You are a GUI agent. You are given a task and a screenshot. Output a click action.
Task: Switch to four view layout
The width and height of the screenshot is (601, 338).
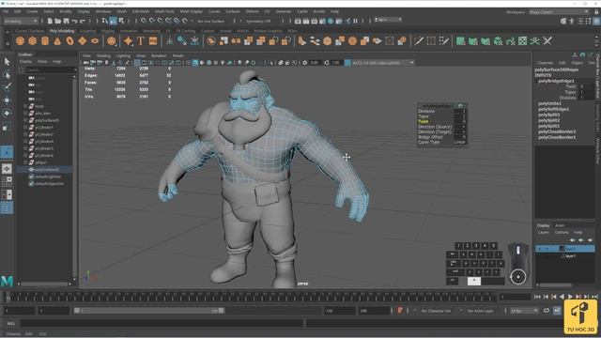pyautogui.click(x=7, y=181)
